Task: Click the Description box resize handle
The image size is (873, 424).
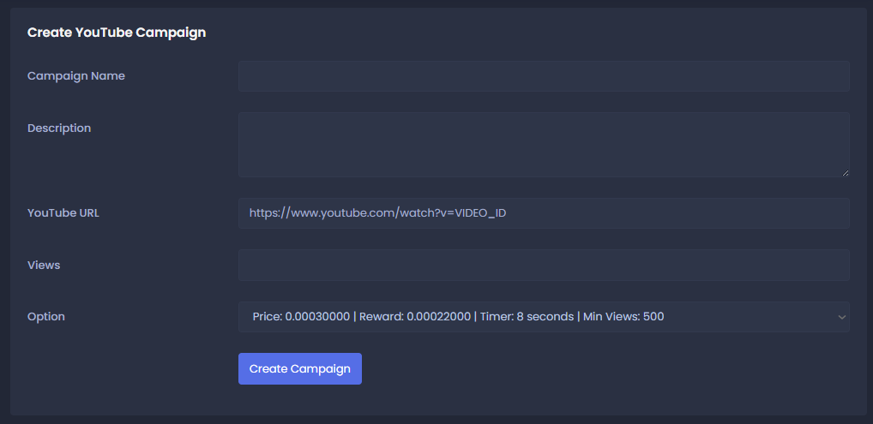Action: point(845,172)
